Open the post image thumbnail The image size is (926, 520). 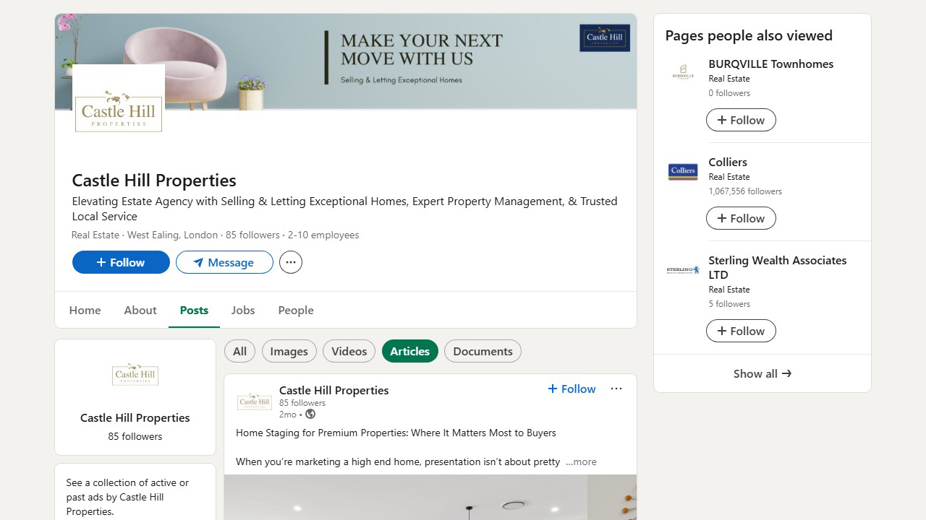[x=430, y=497]
